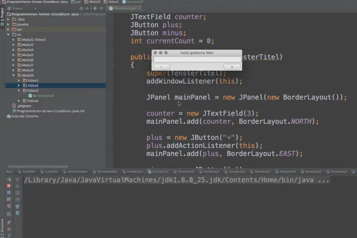Image resolution: width=357 pixels, height=238 pixels.
Task: Click src in navigation breadcrumb
Action: pos(76,2)
